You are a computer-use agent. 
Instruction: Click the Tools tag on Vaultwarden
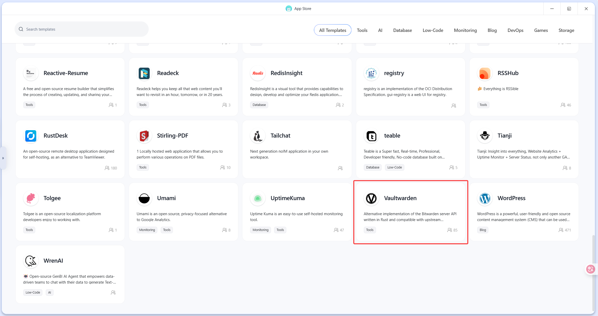(370, 230)
